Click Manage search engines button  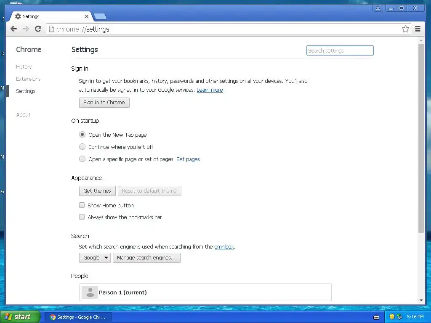[146, 258]
